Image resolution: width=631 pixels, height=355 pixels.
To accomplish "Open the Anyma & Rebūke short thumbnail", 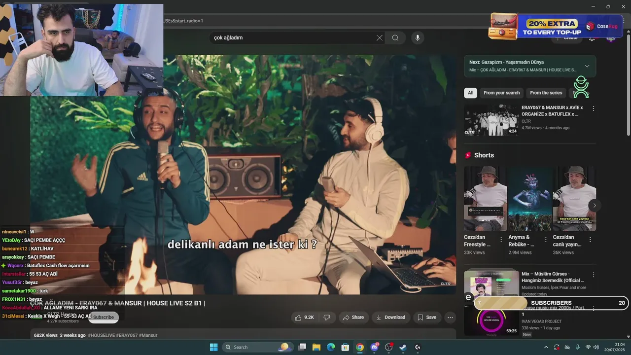I will click(530, 198).
